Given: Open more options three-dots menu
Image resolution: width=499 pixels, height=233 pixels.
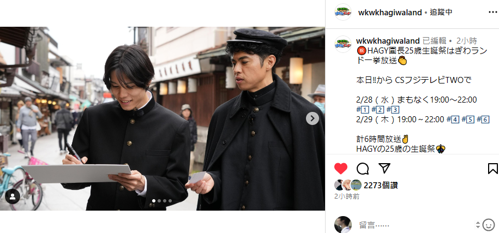Looking at the screenshot, I should coord(492,13).
